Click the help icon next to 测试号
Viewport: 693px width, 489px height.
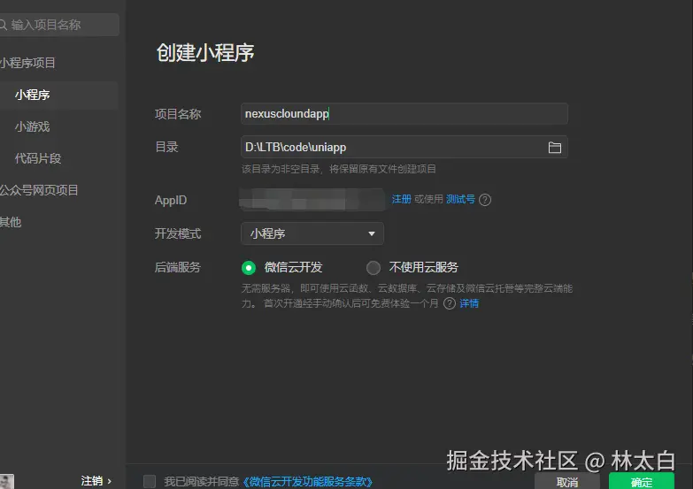485,200
